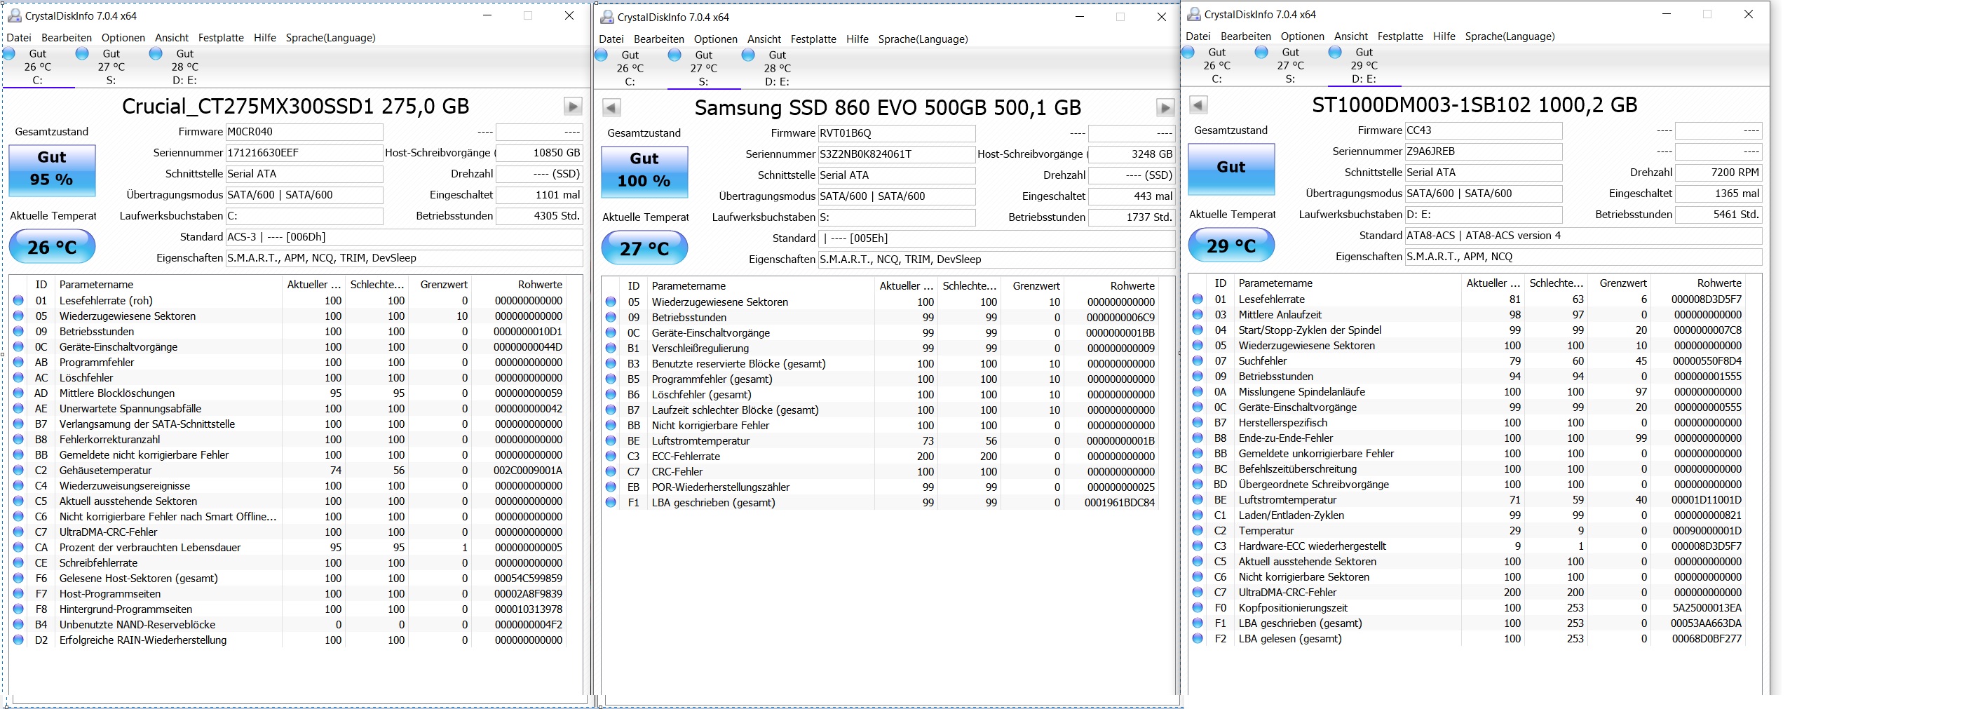Switch to C: disk tab in ST1000DM003 window
Viewport: 1973px width, 709px height.
1216,65
